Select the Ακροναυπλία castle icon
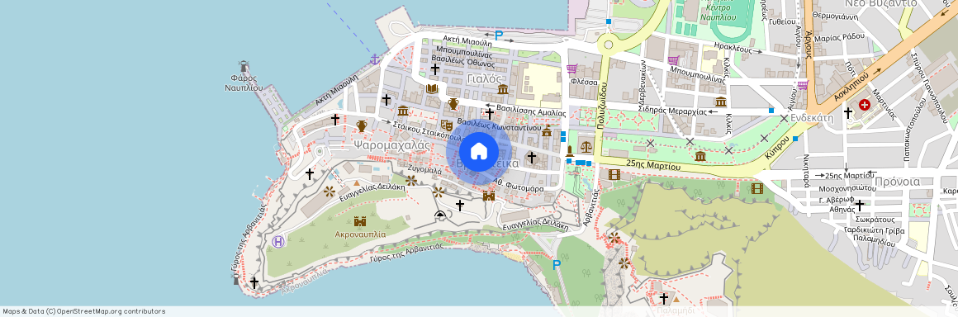Viewport: 958px width, 317px height. pos(360,221)
